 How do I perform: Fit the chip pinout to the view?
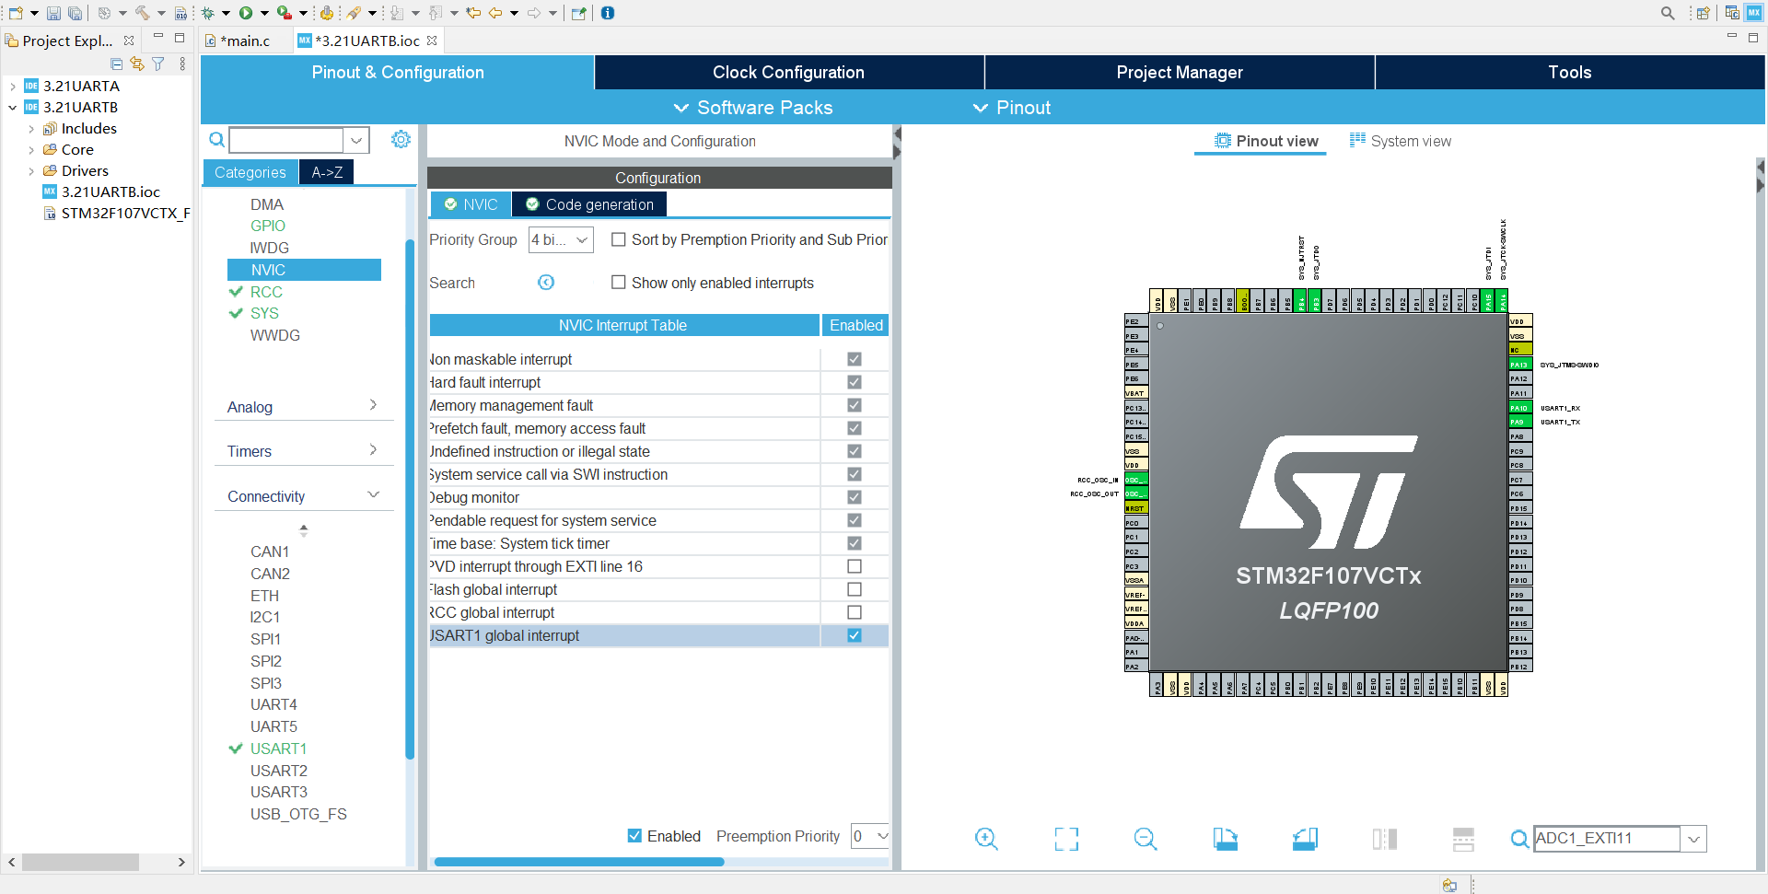1065,839
